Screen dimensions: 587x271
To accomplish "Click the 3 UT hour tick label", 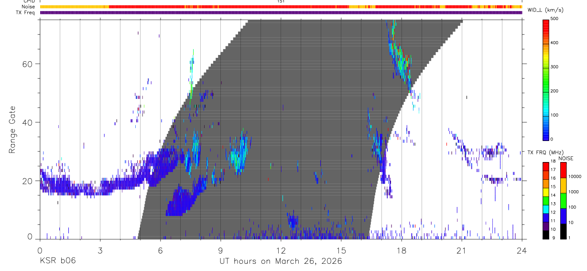I will (100, 250).
